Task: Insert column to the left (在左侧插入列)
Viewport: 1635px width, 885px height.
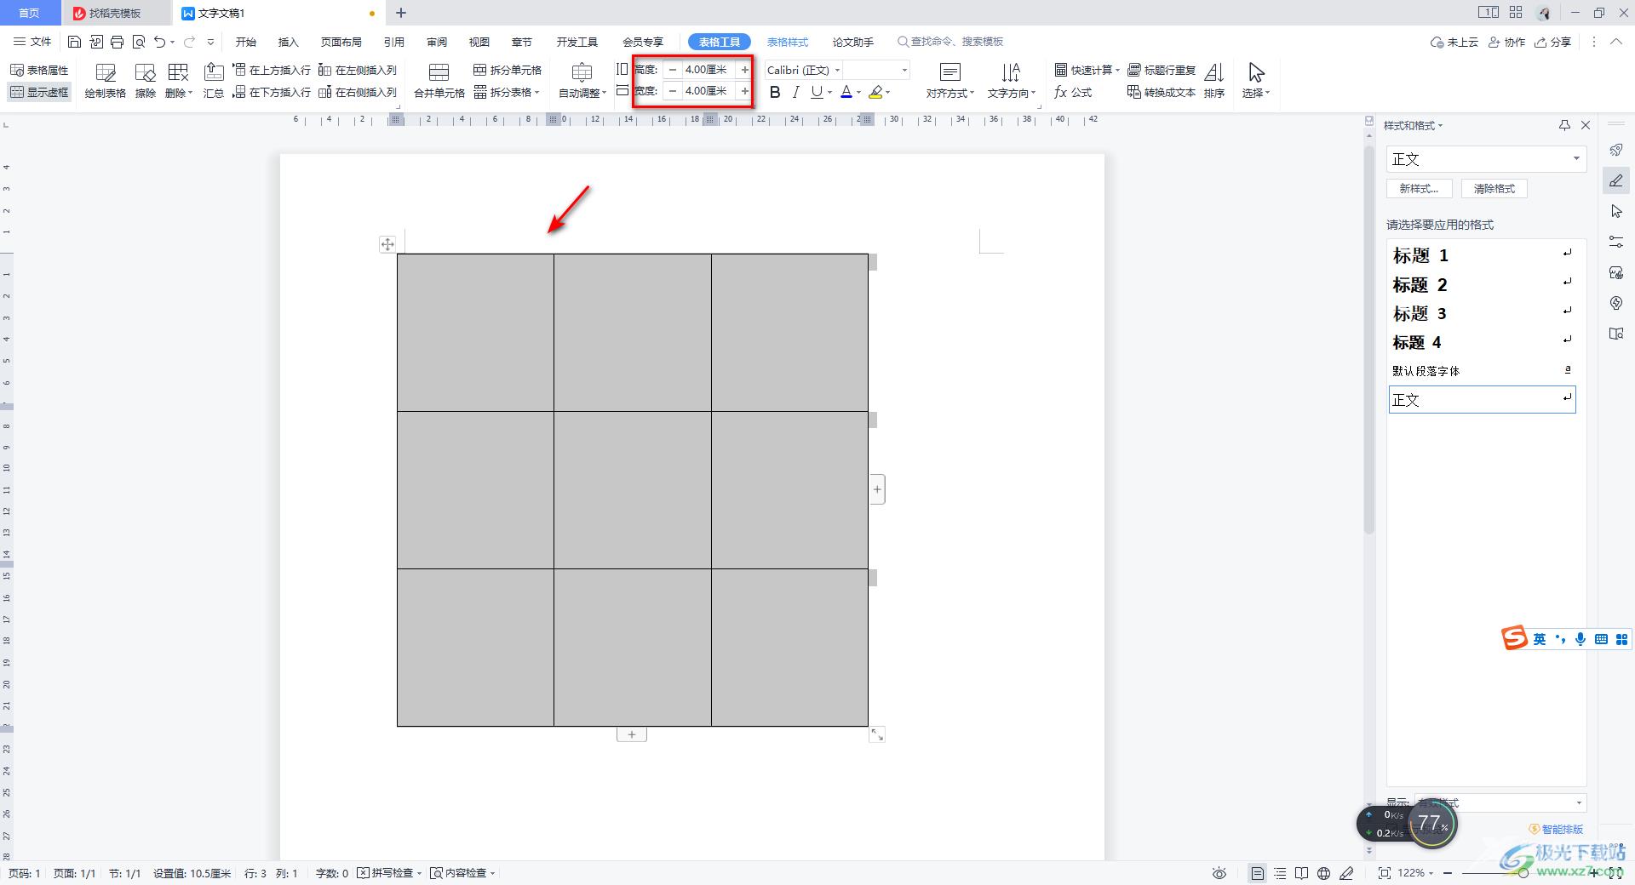Action: pos(358,70)
